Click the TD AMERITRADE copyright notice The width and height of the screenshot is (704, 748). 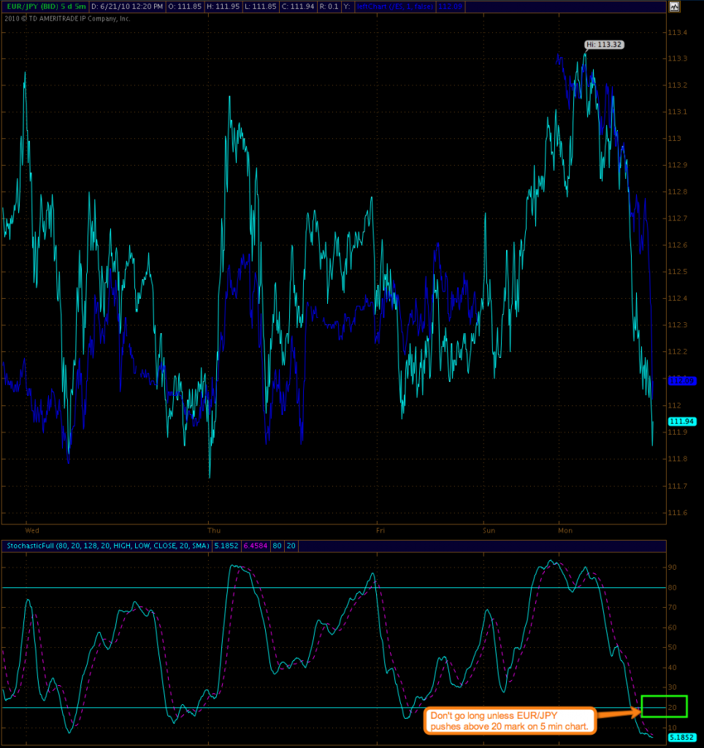click(67, 18)
